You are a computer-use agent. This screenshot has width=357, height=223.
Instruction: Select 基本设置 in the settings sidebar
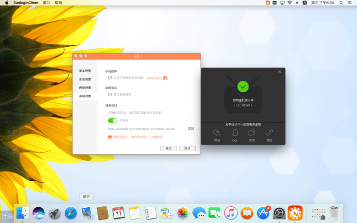85,71
